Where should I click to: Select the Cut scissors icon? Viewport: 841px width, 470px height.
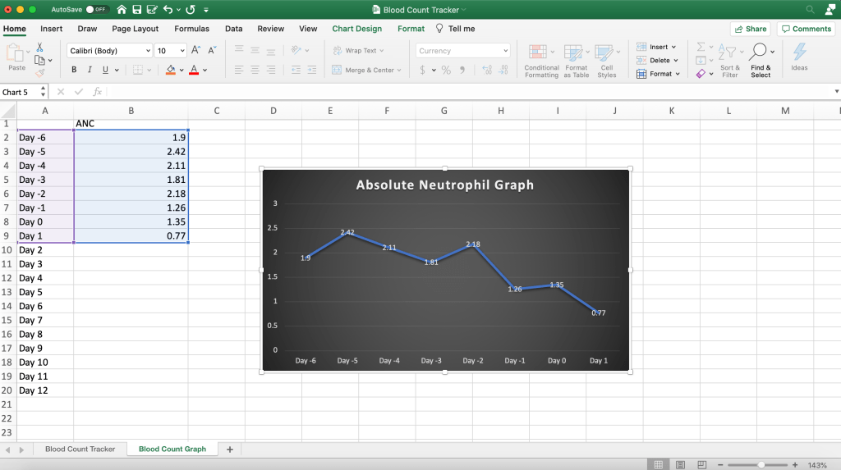coord(39,48)
